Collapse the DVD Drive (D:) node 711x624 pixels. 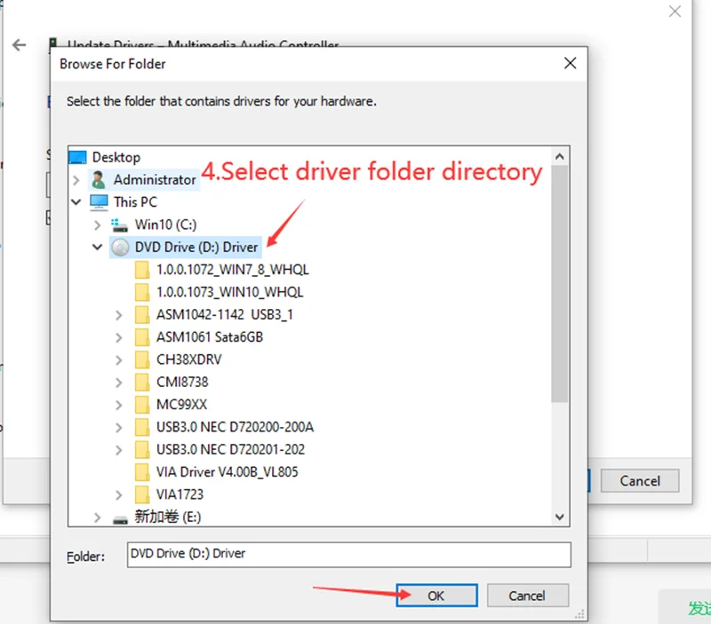point(98,247)
